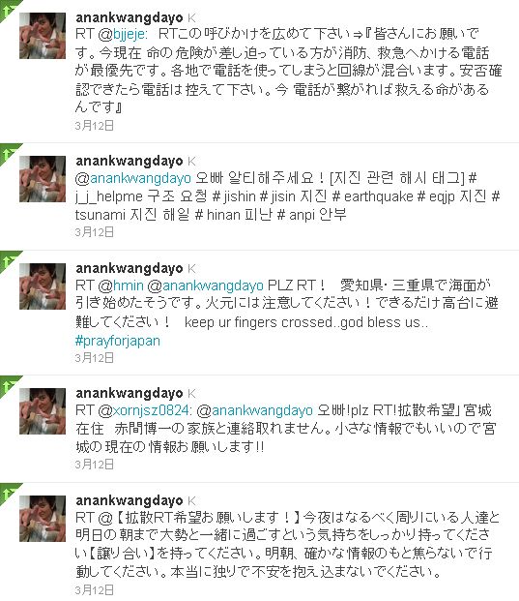
Task: Open the 3月12日 timestamp of the first tweet
Action: (94, 126)
